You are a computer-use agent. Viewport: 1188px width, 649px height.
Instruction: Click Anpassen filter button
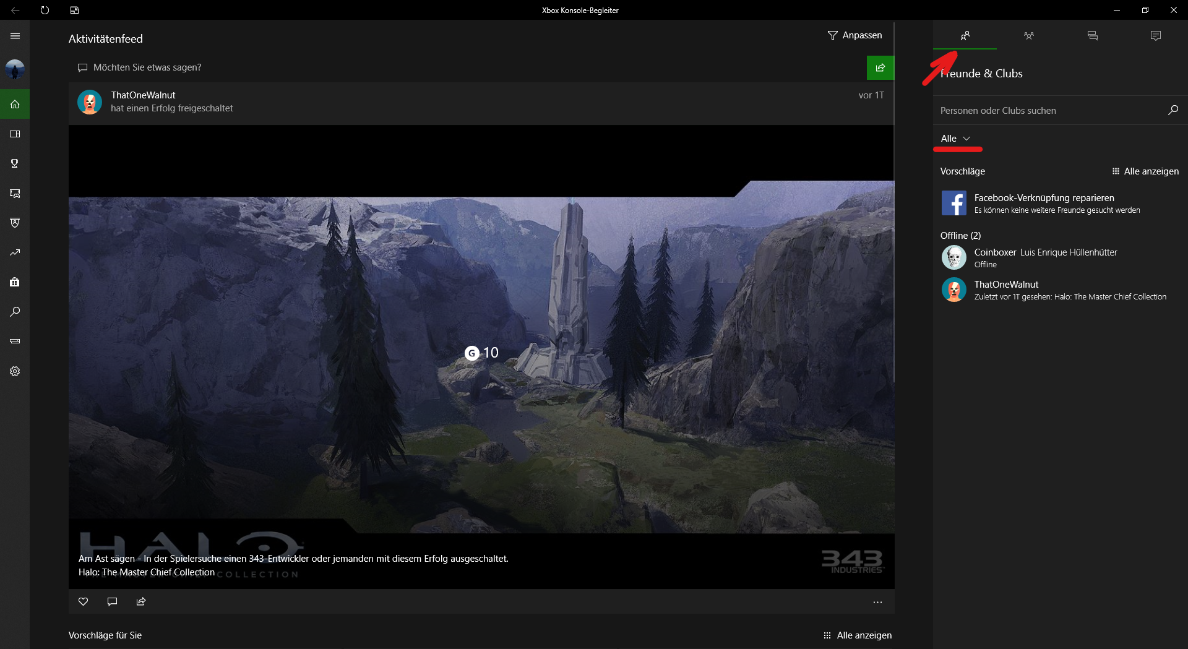pyautogui.click(x=855, y=35)
